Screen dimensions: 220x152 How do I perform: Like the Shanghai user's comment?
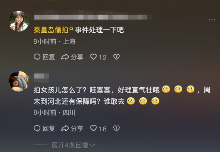93,57
